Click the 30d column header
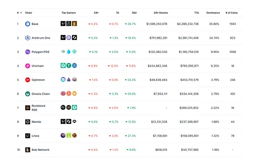 (134, 13)
